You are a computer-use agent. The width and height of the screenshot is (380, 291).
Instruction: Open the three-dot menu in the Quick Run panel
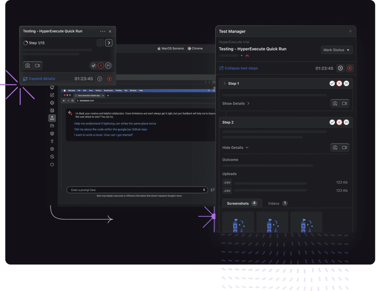pyautogui.click(x=103, y=31)
